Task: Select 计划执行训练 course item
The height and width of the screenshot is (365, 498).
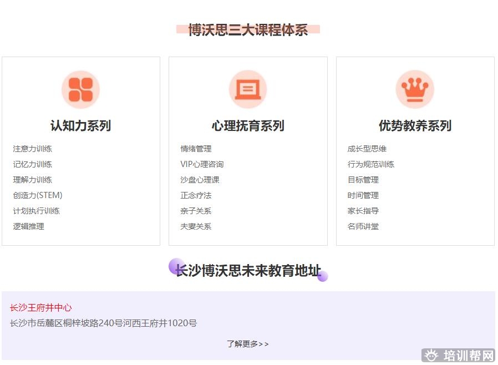Action: [36, 211]
